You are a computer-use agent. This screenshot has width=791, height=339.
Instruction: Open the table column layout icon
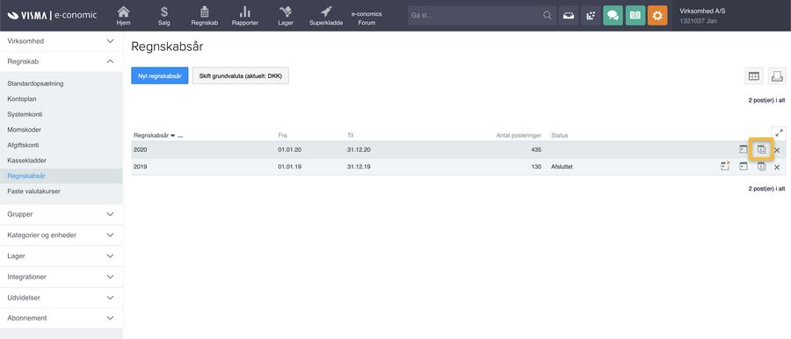click(754, 76)
